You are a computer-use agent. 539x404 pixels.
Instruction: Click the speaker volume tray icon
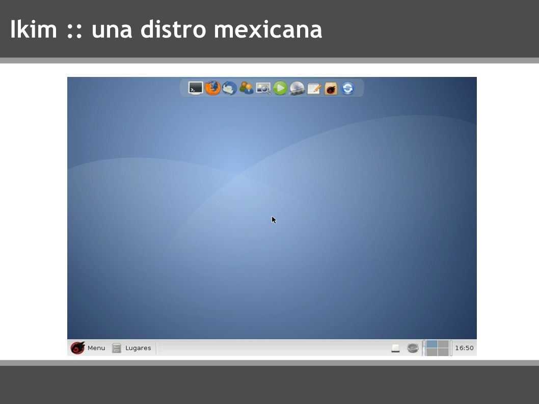click(413, 348)
